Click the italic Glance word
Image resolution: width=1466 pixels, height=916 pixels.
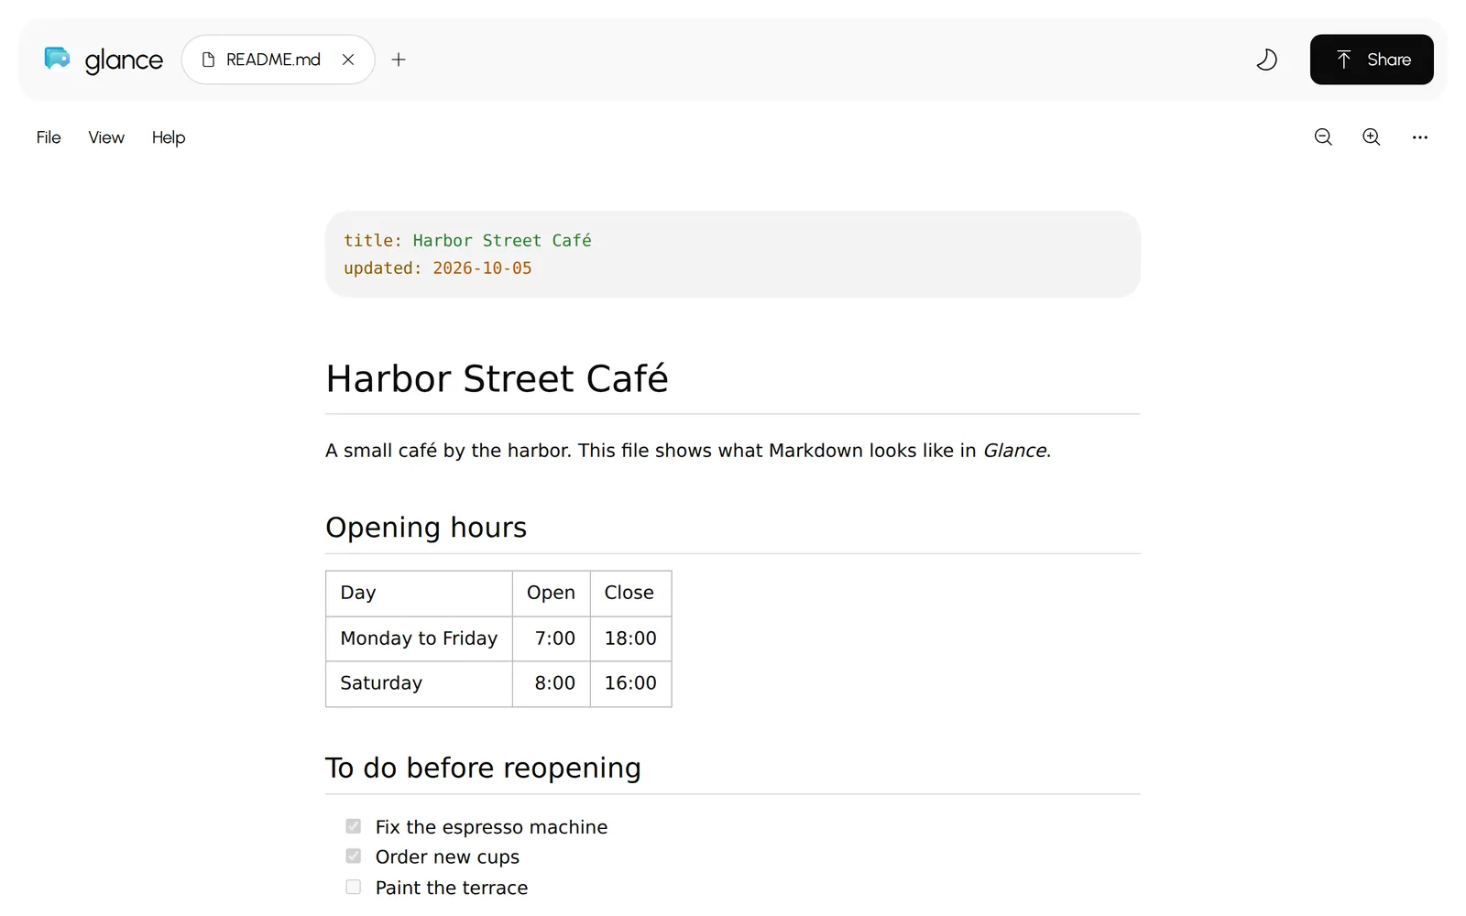pyautogui.click(x=1014, y=451)
